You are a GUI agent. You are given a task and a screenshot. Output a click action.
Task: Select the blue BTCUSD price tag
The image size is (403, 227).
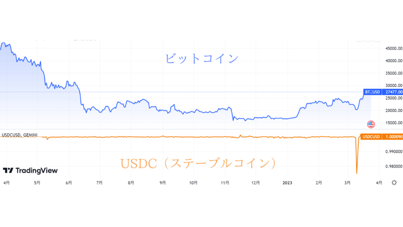pos(372,92)
